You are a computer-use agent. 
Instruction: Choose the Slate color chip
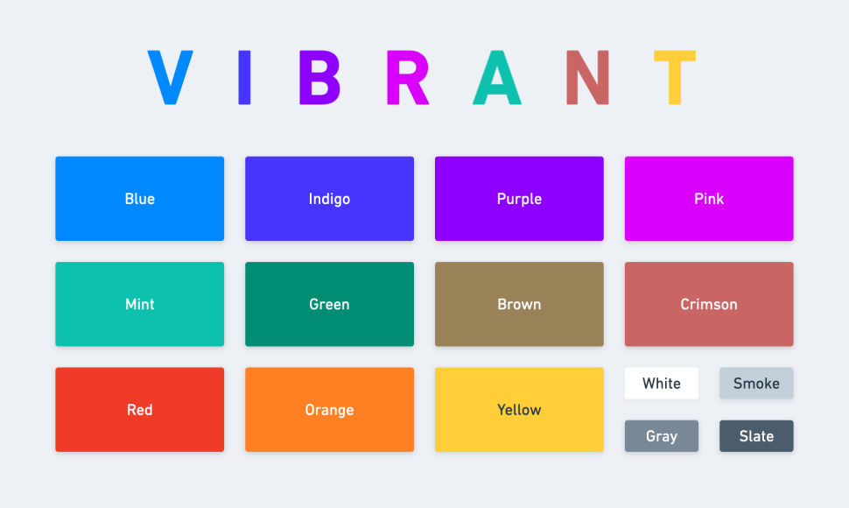[x=755, y=435]
